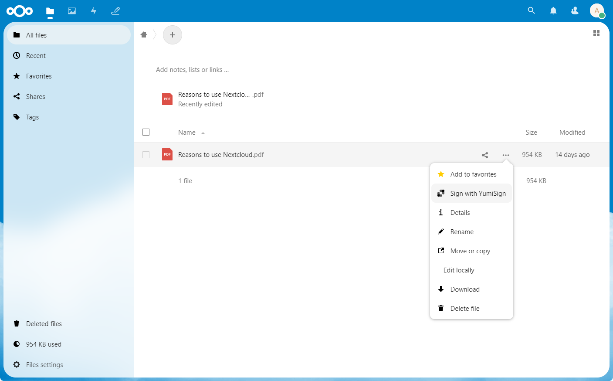The image size is (613, 381).
Task: Click the 14 days ago modified value
Action: [x=572, y=155]
